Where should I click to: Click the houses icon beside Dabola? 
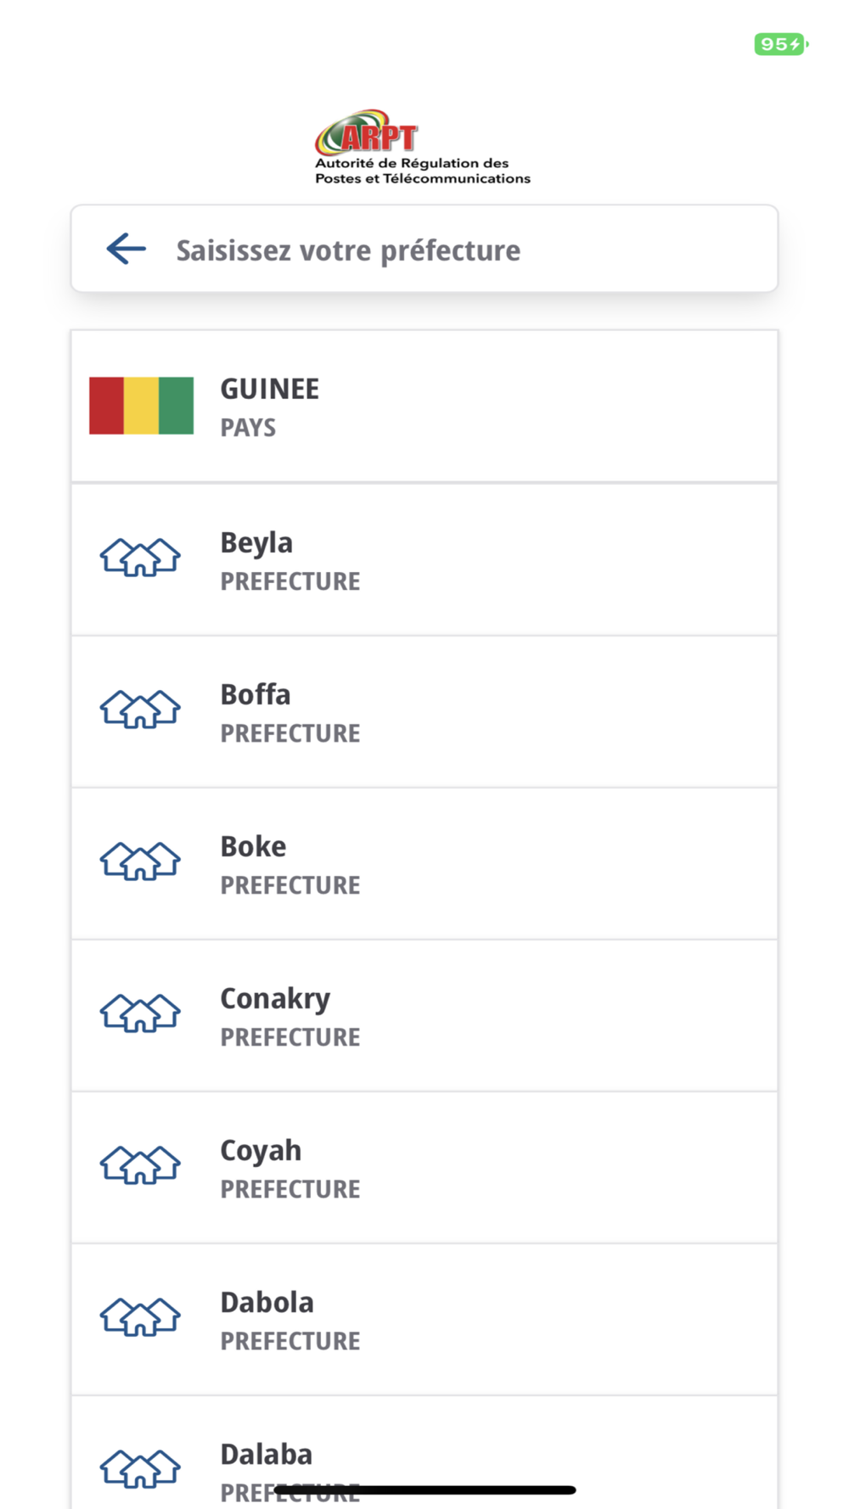click(x=140, y=1317)
